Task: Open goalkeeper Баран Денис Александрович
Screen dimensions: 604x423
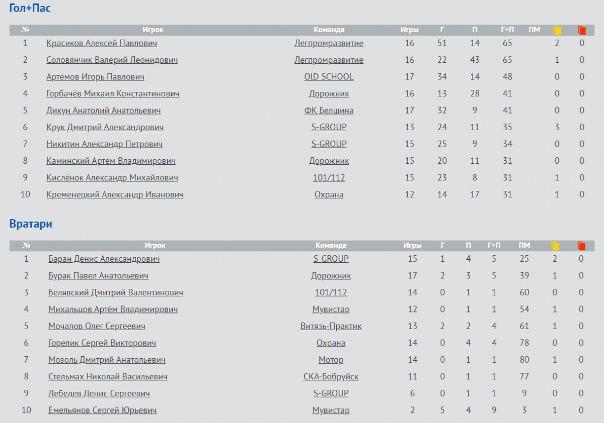Action: [x=104, y=259]
